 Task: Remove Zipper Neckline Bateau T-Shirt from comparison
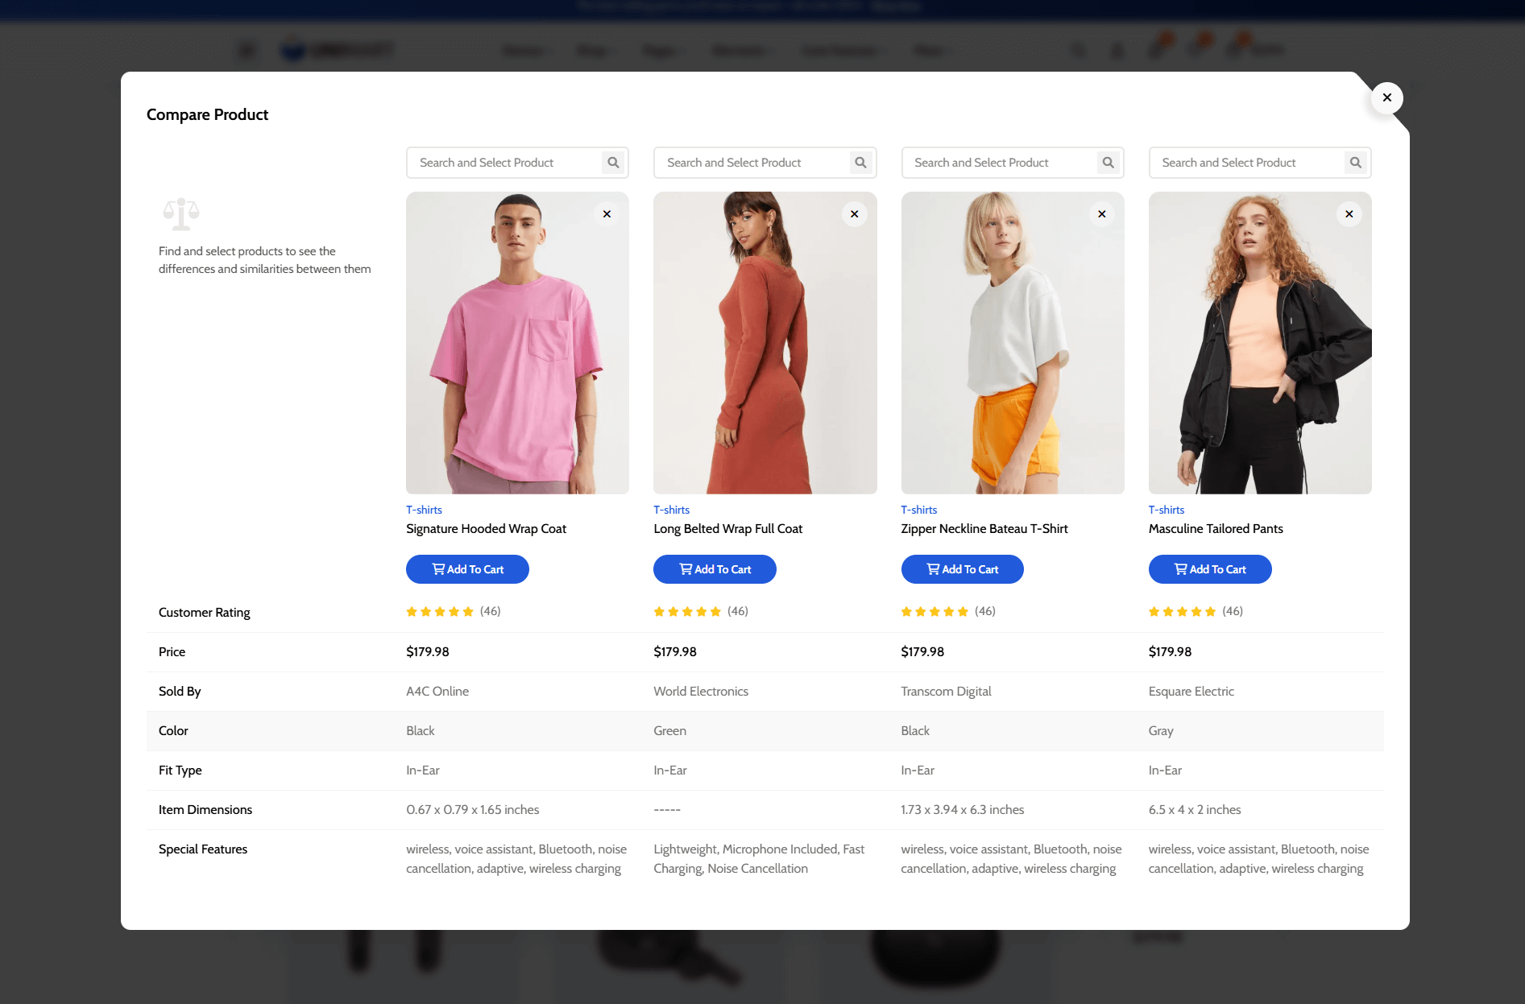1101,214
